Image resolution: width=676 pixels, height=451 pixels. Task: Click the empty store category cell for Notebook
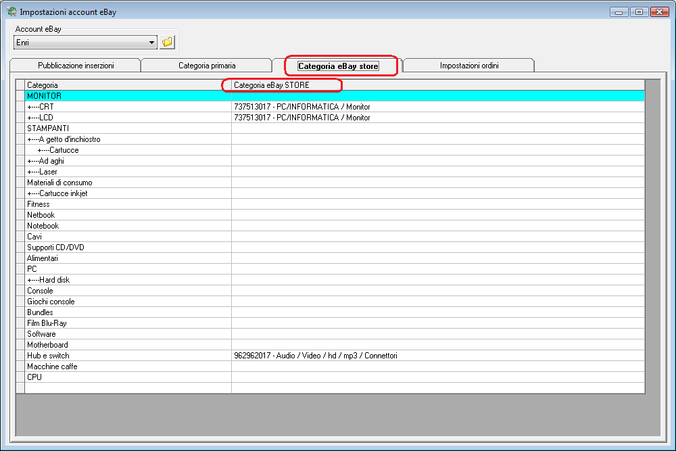coord(438,226)
